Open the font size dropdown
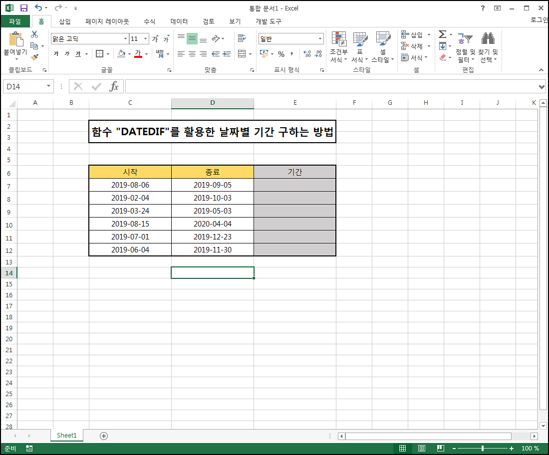 point(146,39)
